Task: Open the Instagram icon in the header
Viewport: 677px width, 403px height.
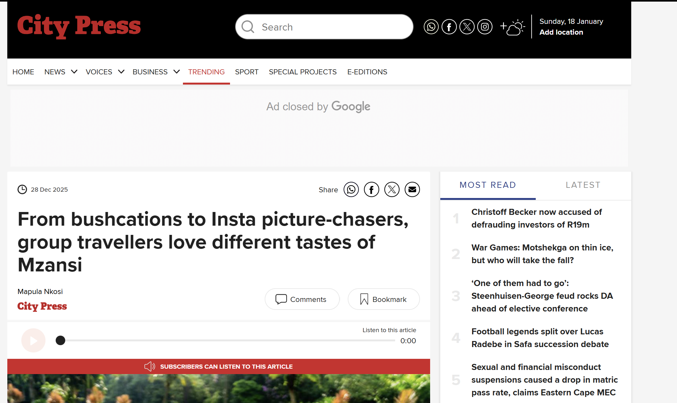Action: [485, 27]
